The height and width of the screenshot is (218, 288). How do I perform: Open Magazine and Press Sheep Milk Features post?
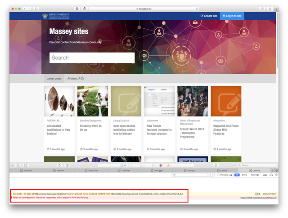coord(226,130)
